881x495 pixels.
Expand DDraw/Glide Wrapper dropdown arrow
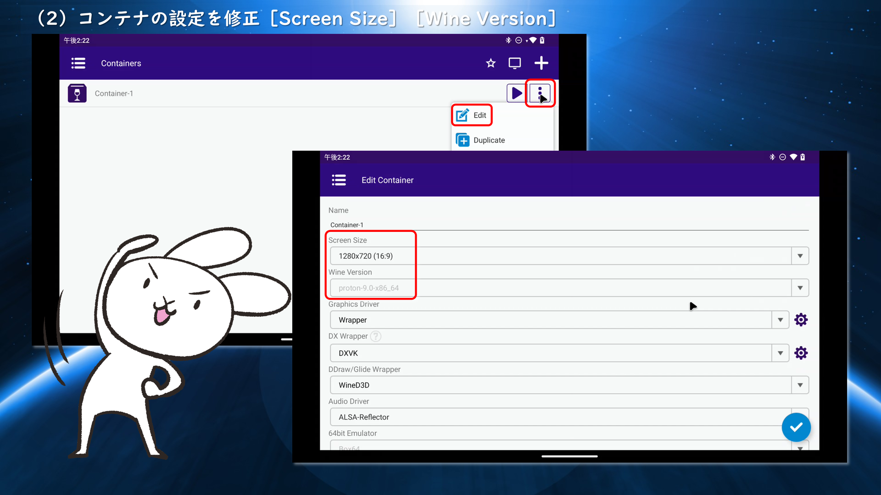point(800,385)
